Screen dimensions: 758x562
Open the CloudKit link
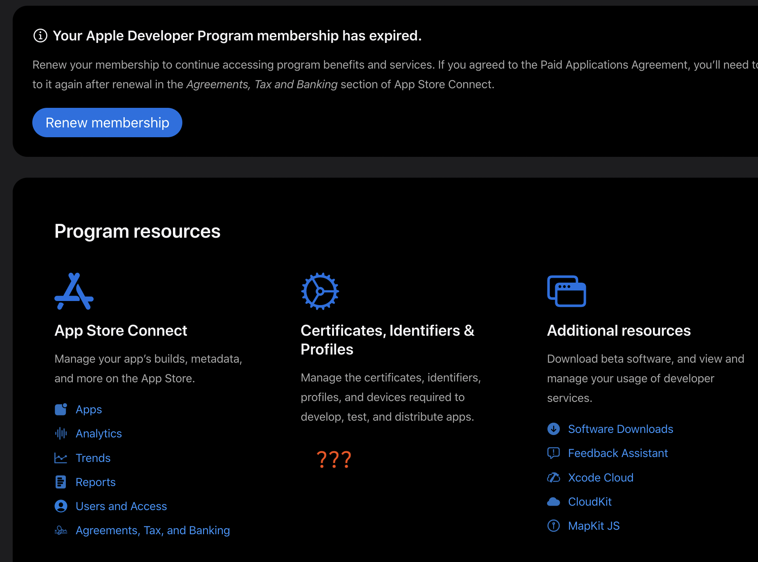pos(590,502)
